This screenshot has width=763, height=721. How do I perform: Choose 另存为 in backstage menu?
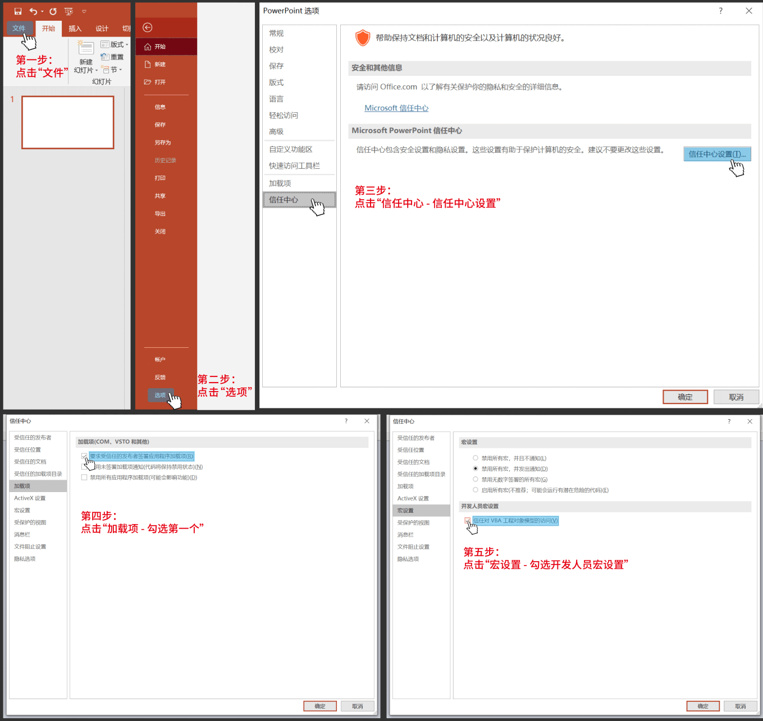pyautogui.click(x=162, y=143)
